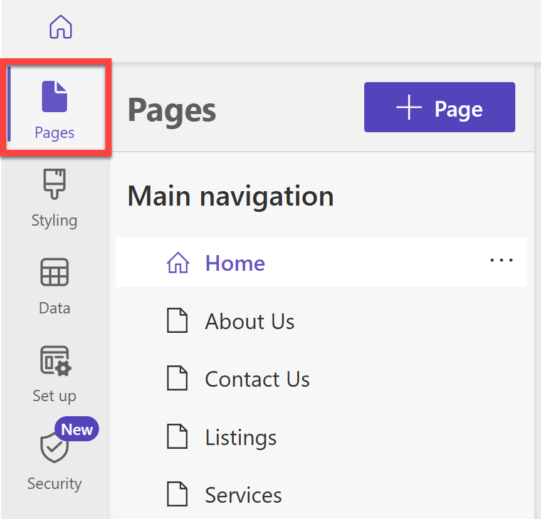The image size is (541, 519).
Task: Select the Home page entry
Action: 235,263
